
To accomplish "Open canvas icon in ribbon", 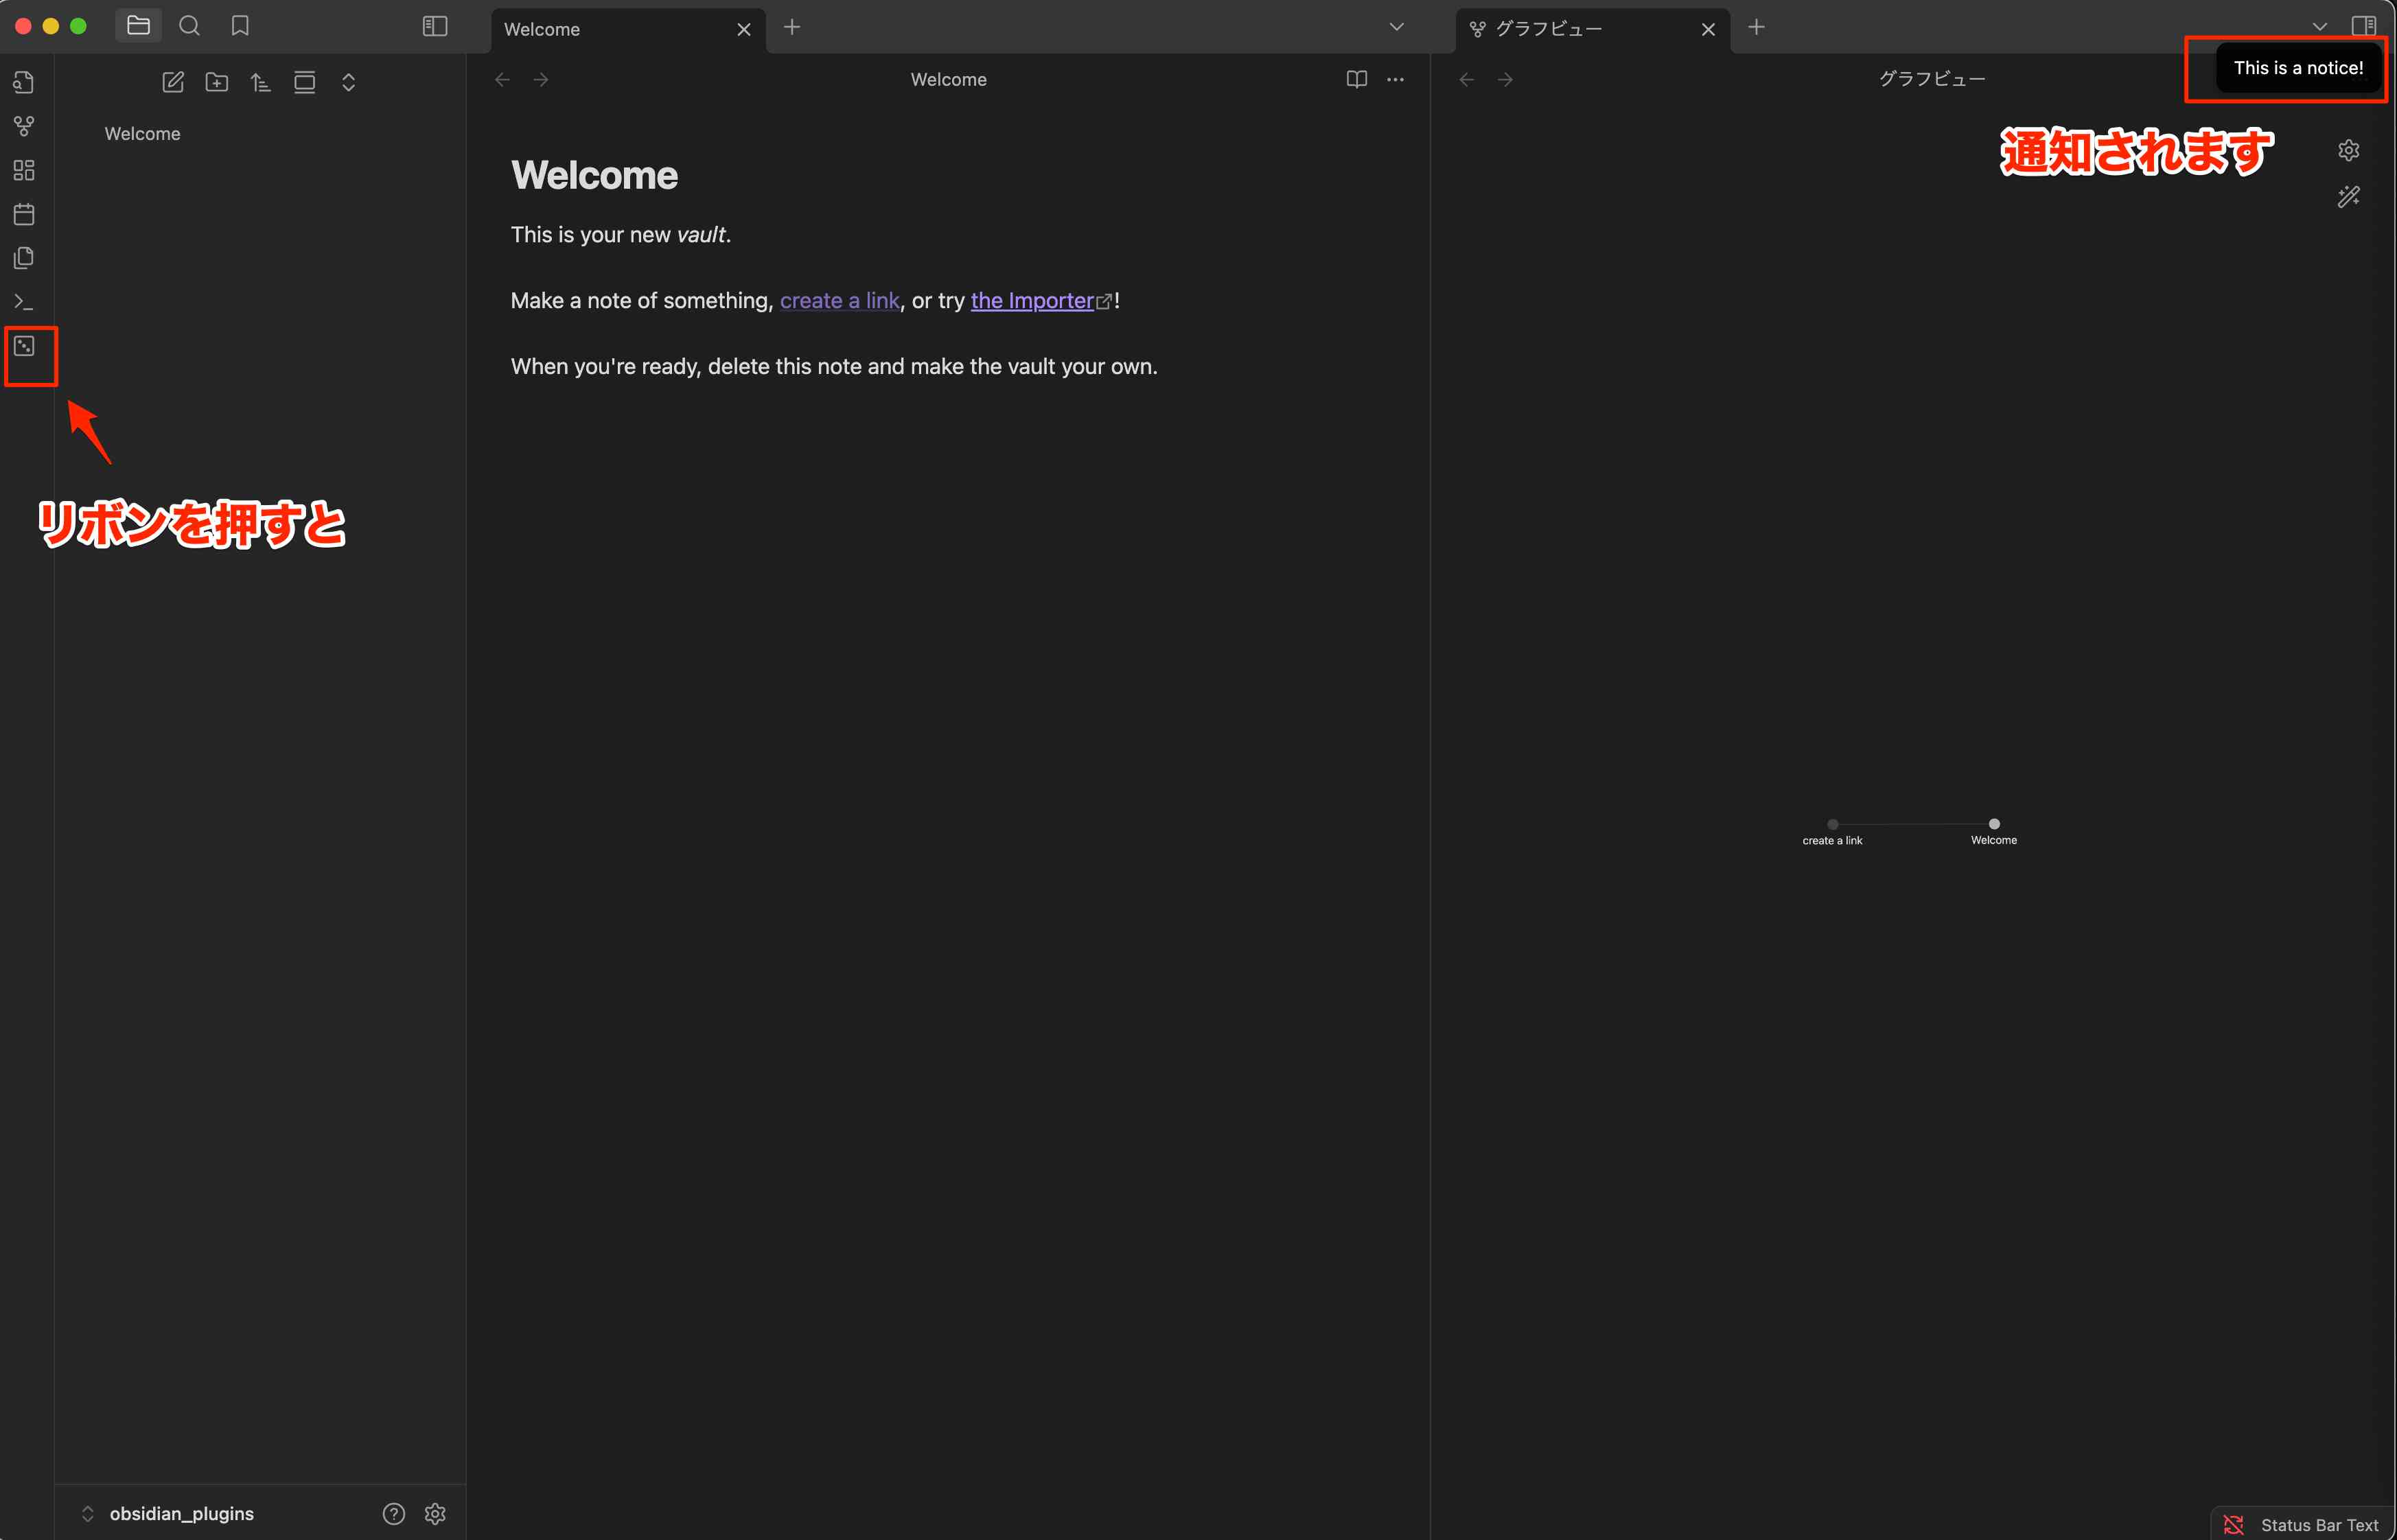I will tap(24, 170).
